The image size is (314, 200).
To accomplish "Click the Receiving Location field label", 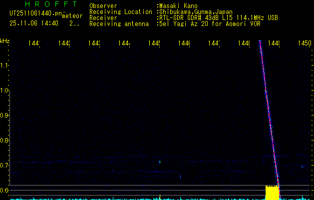I will click(x=120, y=12).
